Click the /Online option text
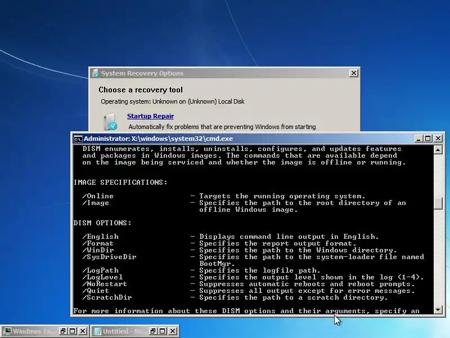Viewport: 450px width, 338px height. [98, 196]
